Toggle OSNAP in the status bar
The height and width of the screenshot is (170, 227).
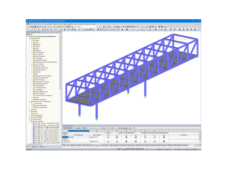[133, 149]
